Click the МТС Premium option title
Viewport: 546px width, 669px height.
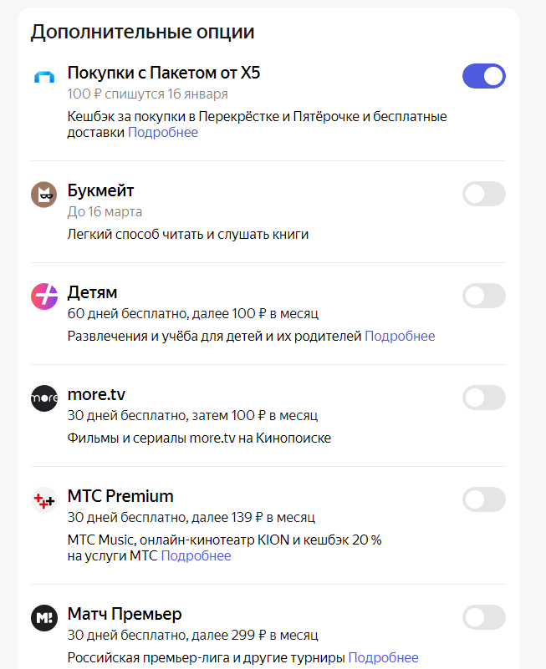coord(120,496)
